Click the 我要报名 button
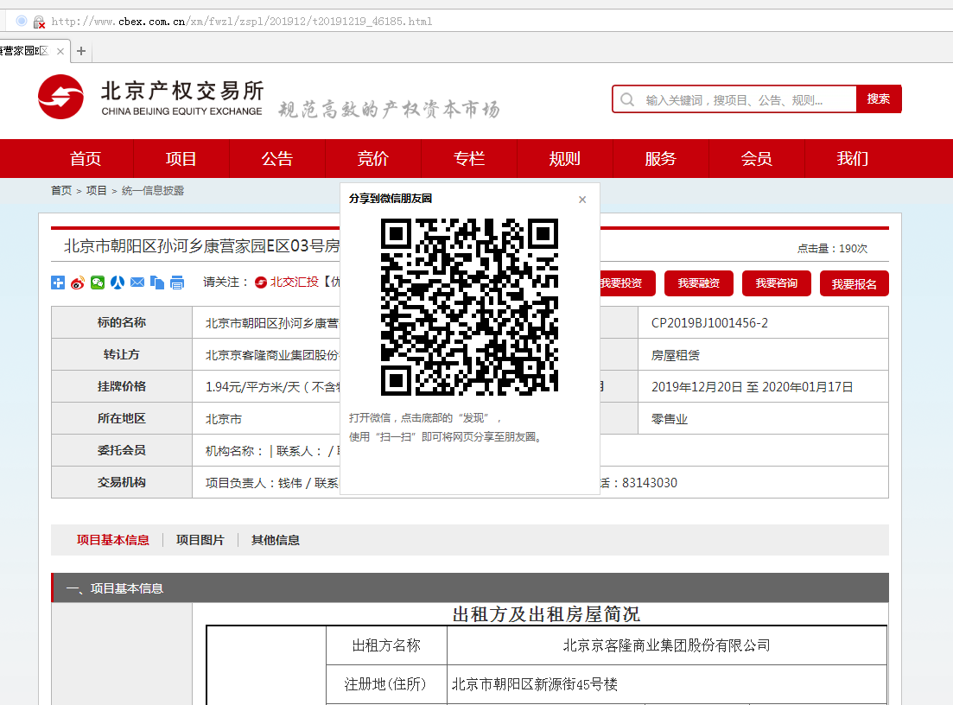This screenshot has width=953, height=705. tap(855, 284)
